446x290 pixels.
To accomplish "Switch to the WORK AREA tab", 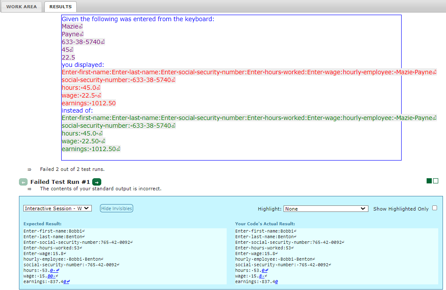I will coord(22,6).
